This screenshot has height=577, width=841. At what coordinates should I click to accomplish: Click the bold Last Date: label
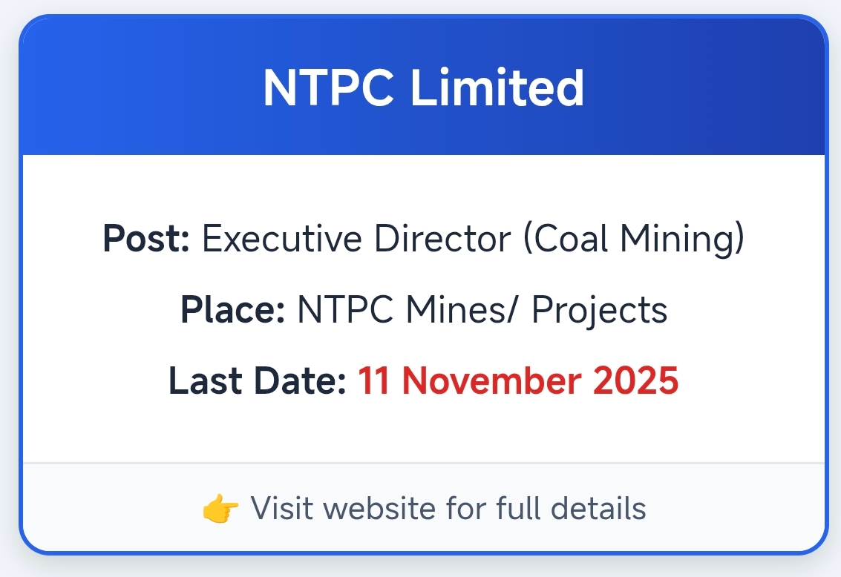pos(257,380)
